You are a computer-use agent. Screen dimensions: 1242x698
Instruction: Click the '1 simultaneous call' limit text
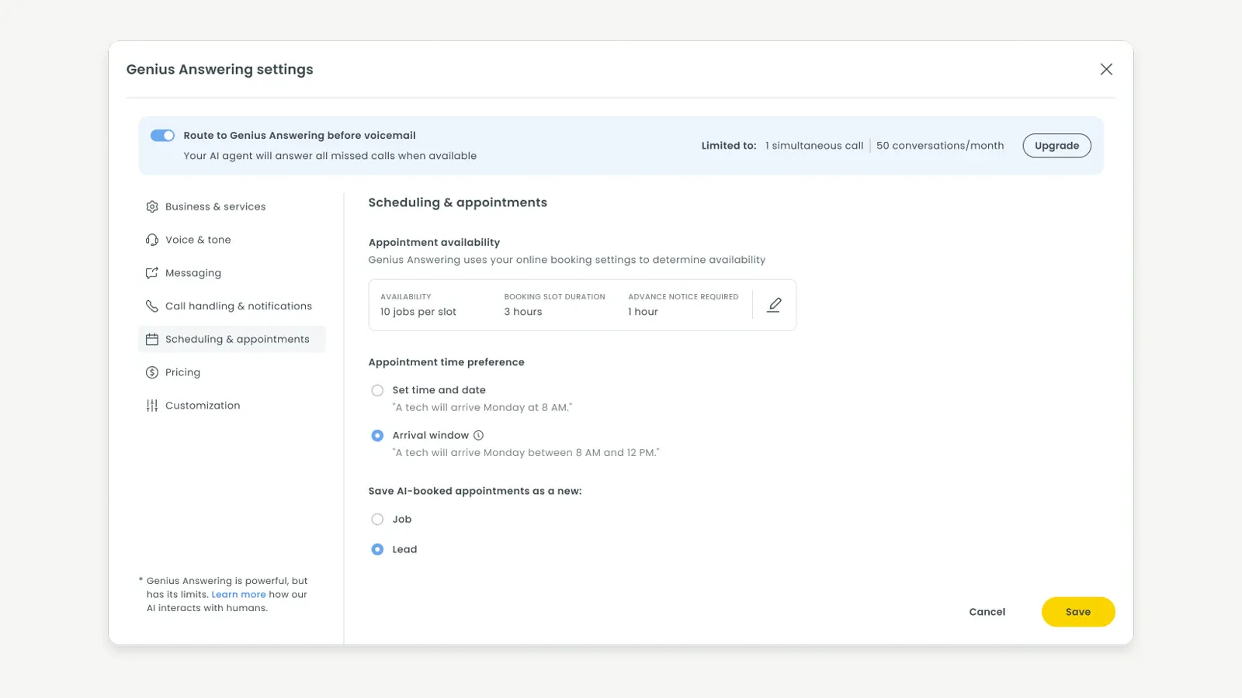tap(814, 146)
